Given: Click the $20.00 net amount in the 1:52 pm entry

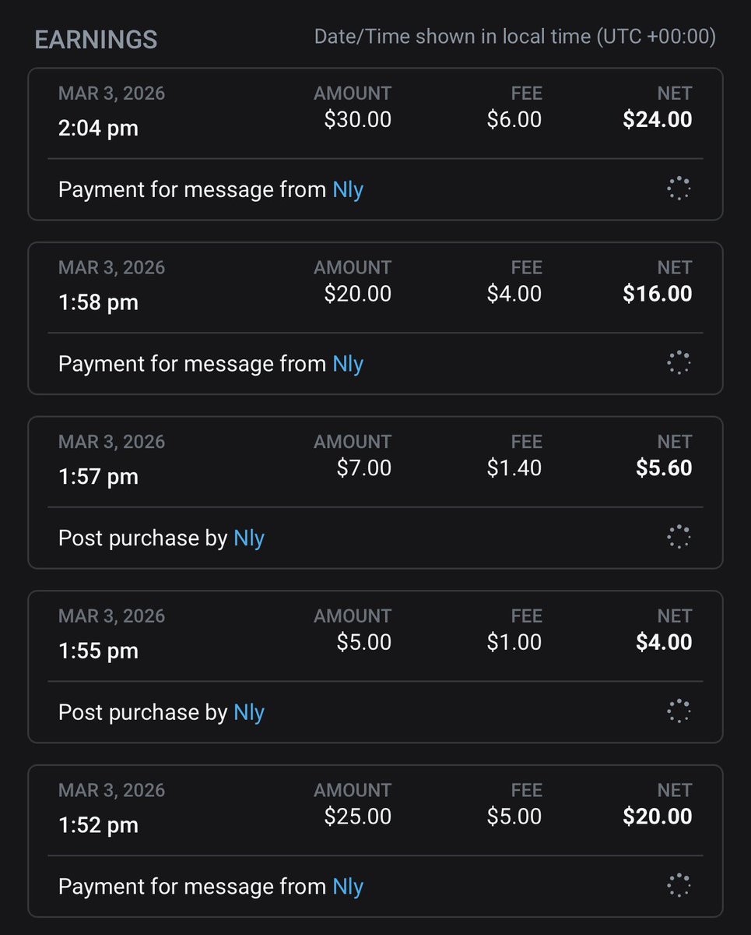Looking at the screenshot, I should [x=657, y=816].
